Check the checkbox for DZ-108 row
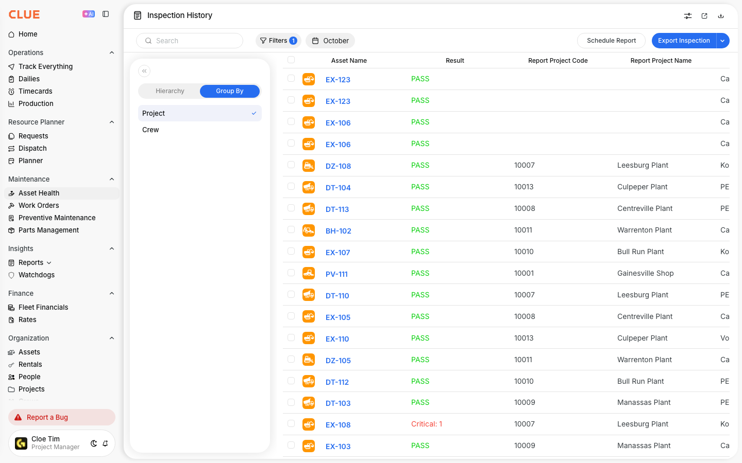The height and width of the screenshot is (463, 742). [x=291, y=165]
